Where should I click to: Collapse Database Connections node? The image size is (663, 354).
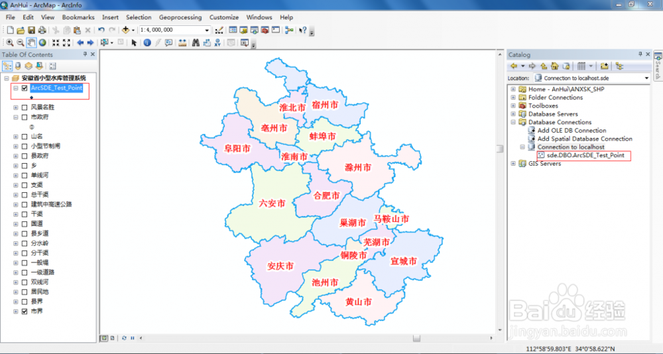point(513,122)
